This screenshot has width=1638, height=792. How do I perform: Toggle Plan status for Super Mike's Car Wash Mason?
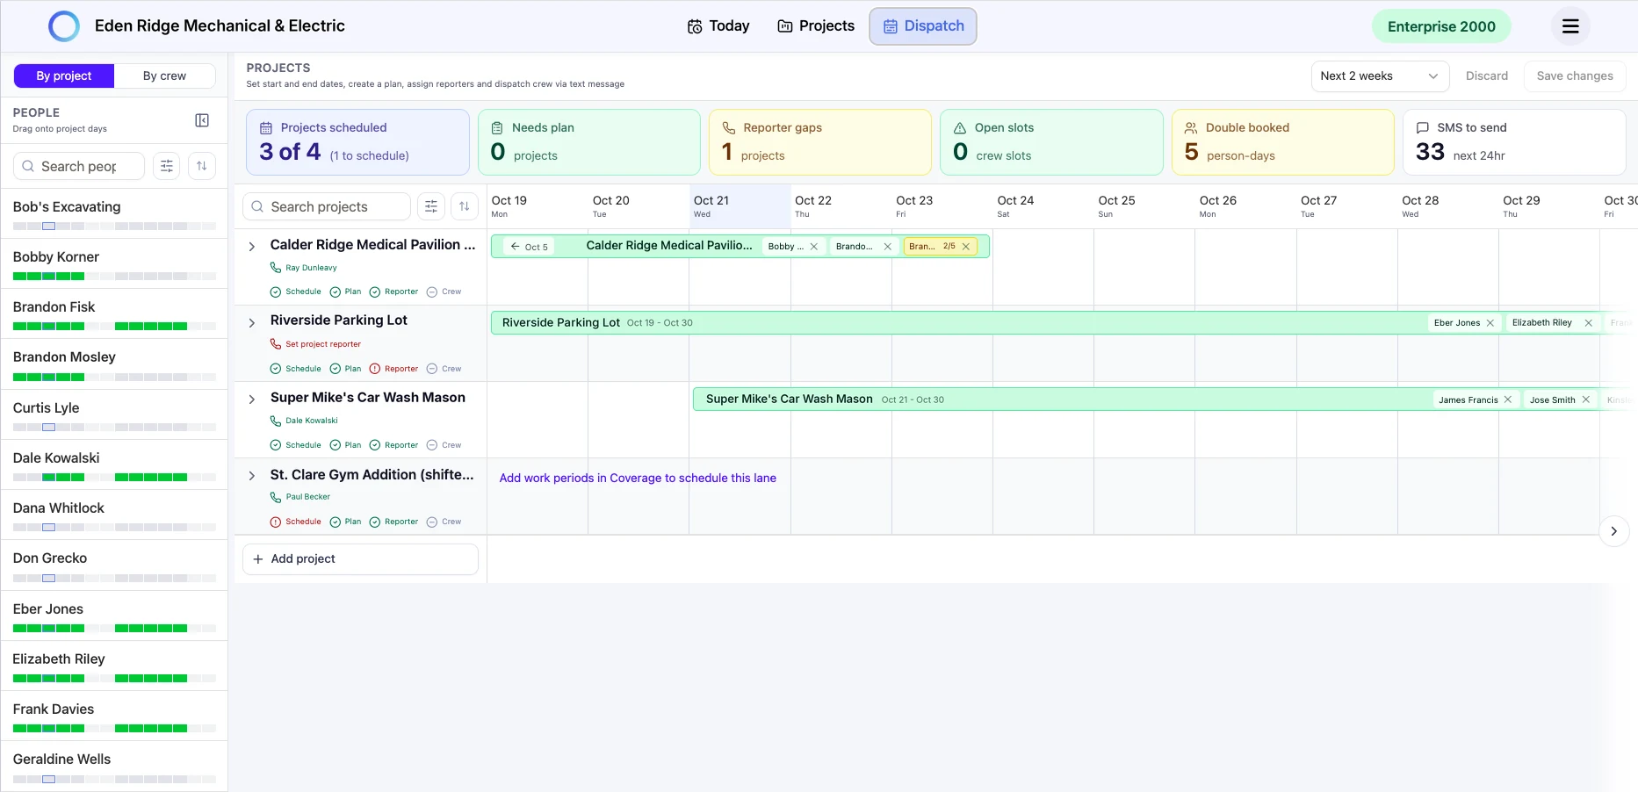tap(345, 445)
